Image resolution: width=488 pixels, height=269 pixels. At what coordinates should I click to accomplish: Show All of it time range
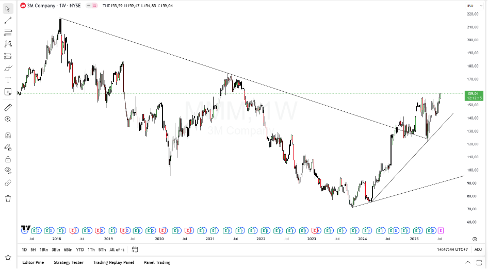(x=117, y=249)
